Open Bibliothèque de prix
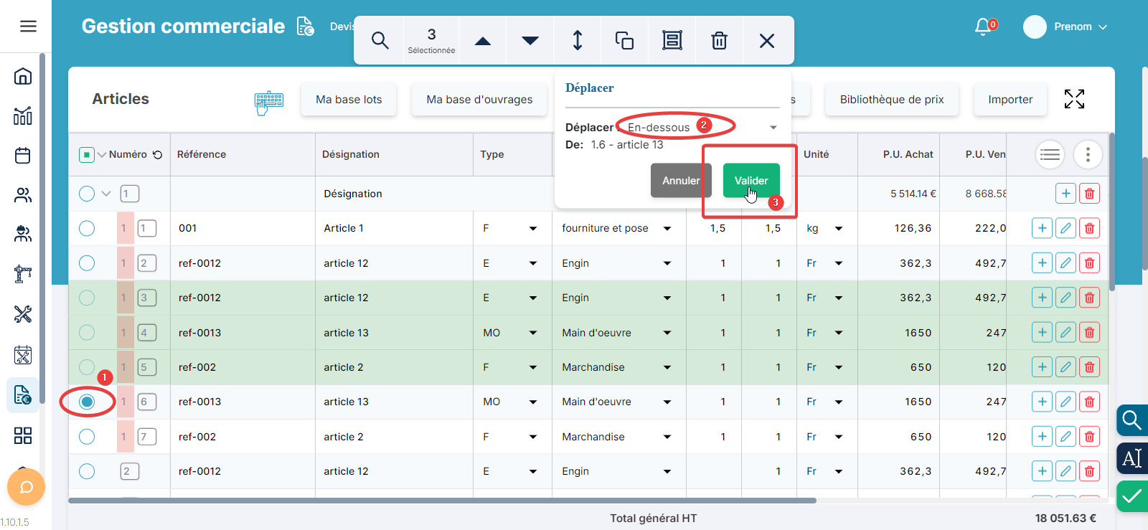This screenshot has height=530, width=1148. 892,100
